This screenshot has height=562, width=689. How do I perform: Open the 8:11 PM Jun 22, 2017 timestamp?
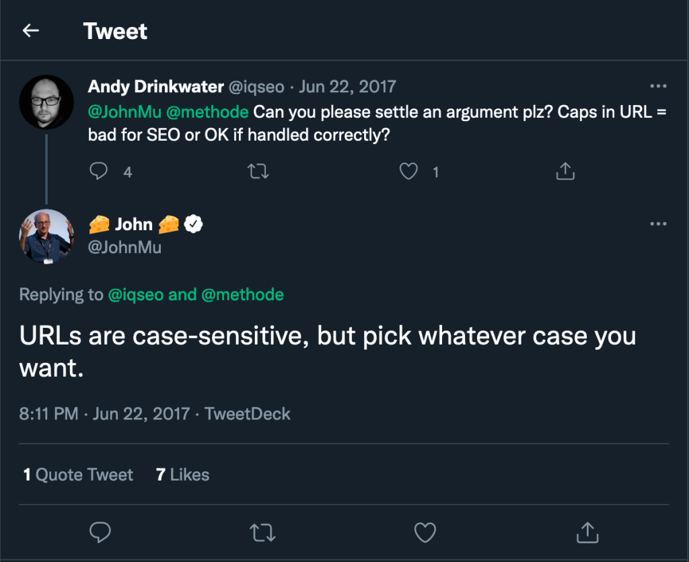(x=104, y=414)
